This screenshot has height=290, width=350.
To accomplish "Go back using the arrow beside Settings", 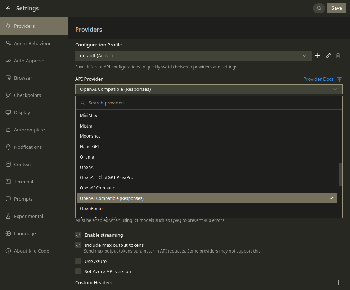I will coord(8,8).
